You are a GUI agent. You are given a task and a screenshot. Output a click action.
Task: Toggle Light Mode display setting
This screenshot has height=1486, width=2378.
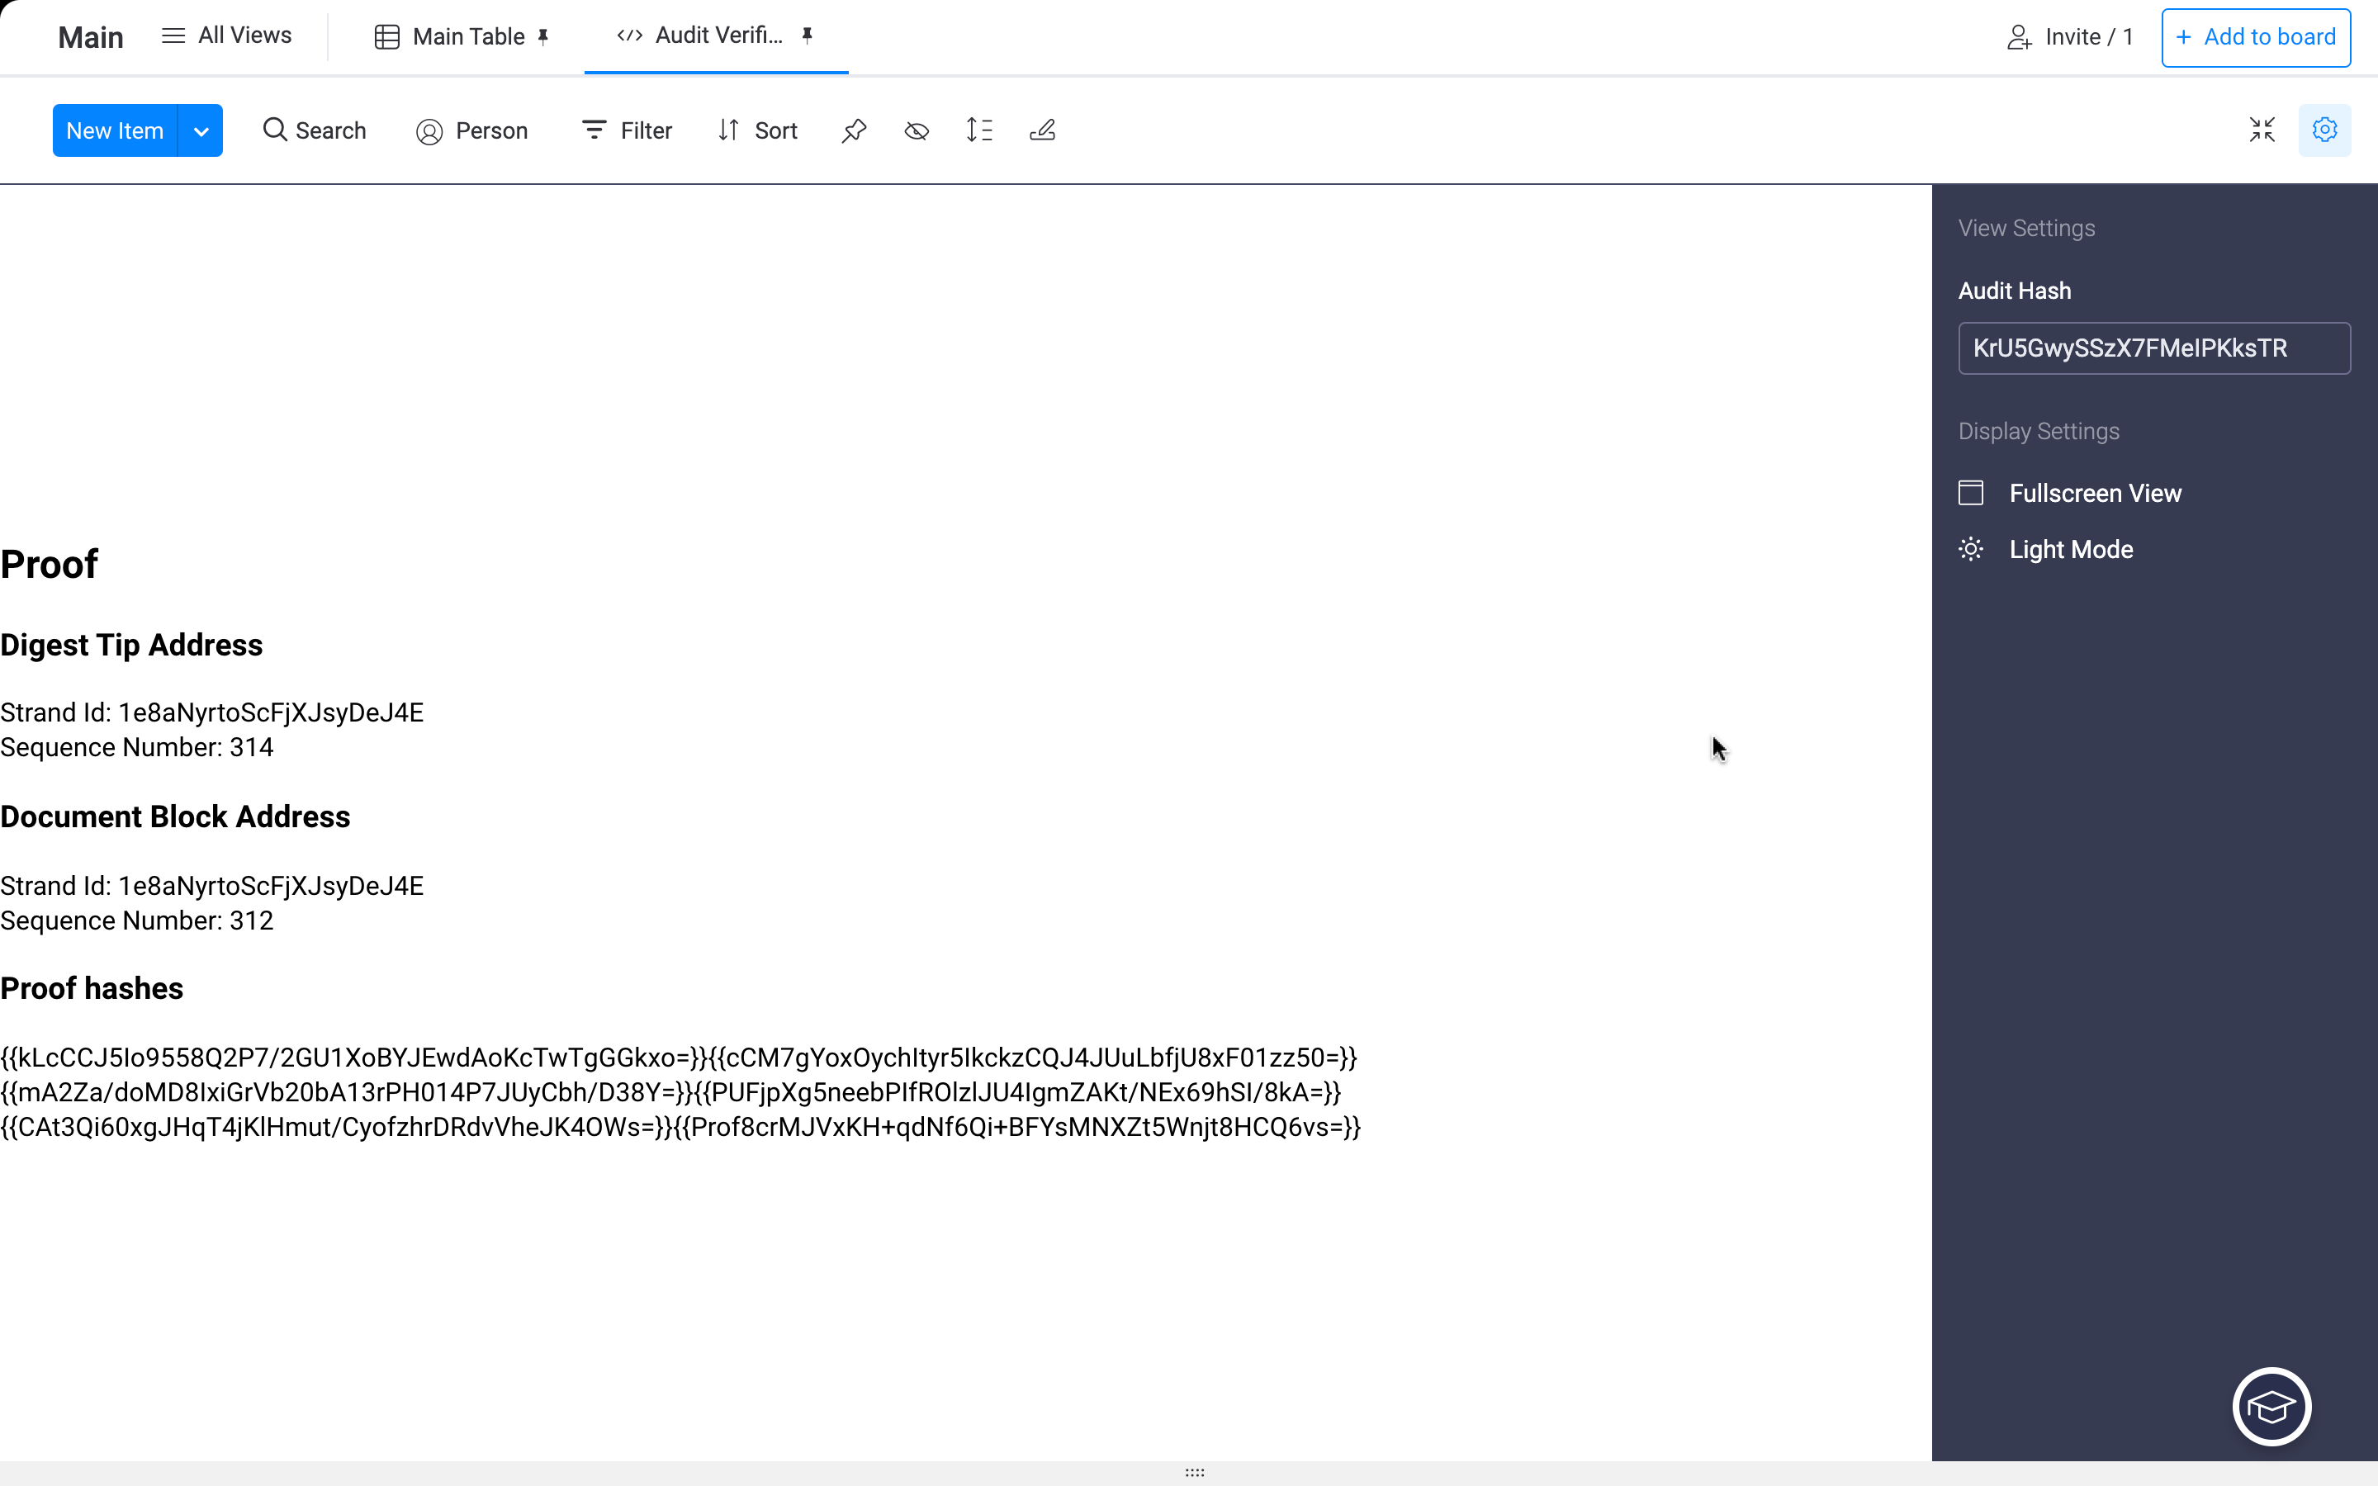pyautogui.click(x=2069, y=549)
